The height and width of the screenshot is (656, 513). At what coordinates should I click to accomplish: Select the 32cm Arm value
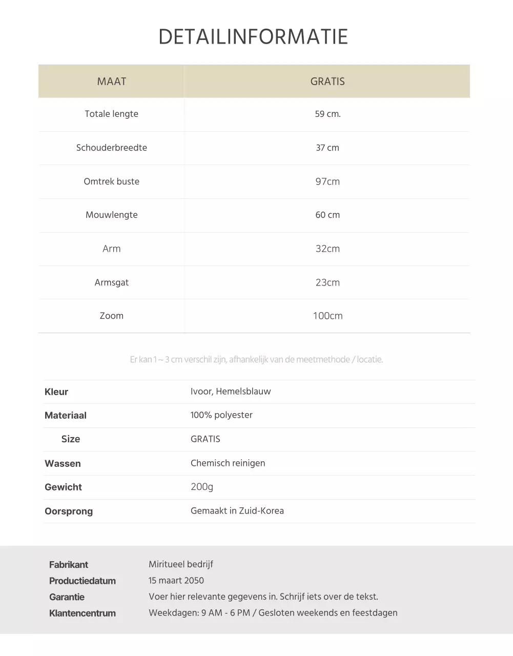327,249
